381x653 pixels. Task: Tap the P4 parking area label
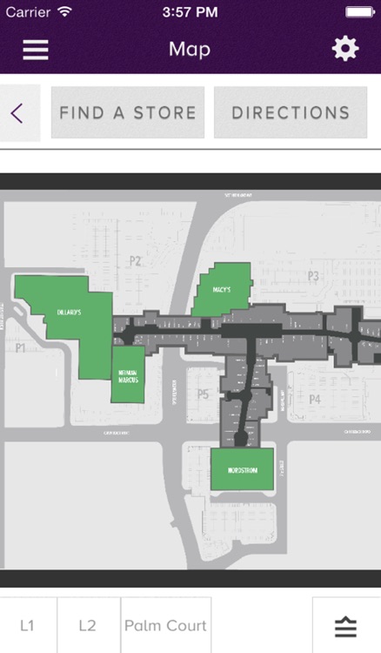click(x=315, y=400)
